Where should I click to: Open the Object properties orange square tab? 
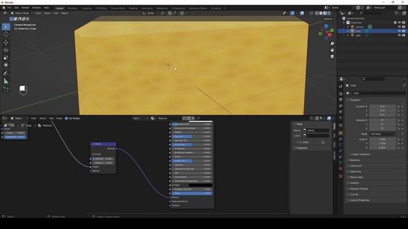340,133
